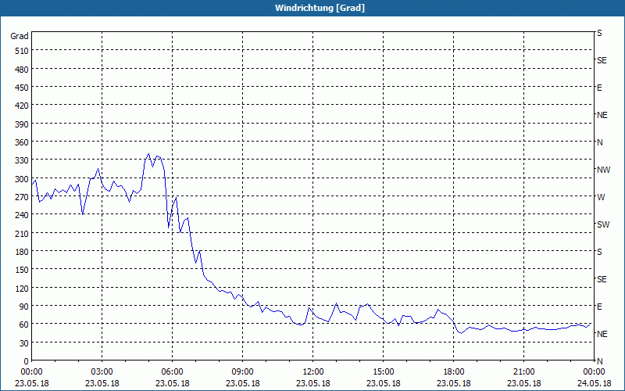Click the 480 y-axis value

[22, 70]
